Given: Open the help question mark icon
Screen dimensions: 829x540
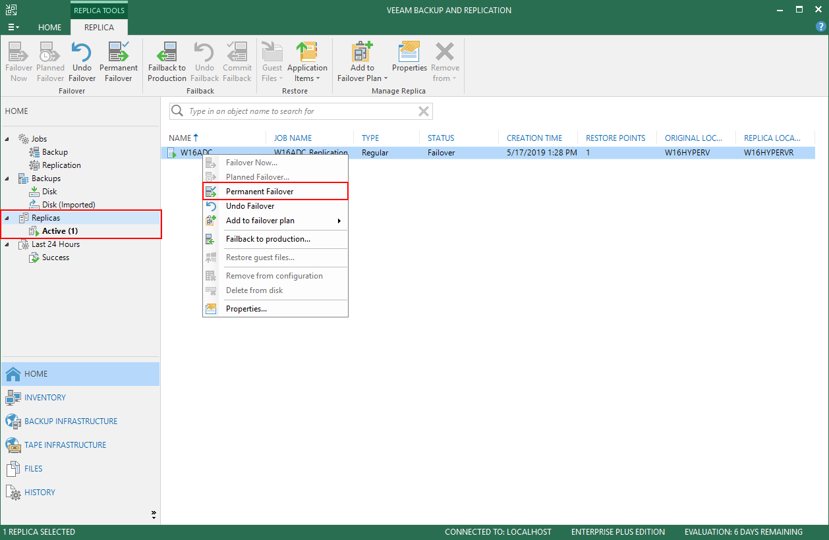Looking at the screenshot, I should (821, 27).
